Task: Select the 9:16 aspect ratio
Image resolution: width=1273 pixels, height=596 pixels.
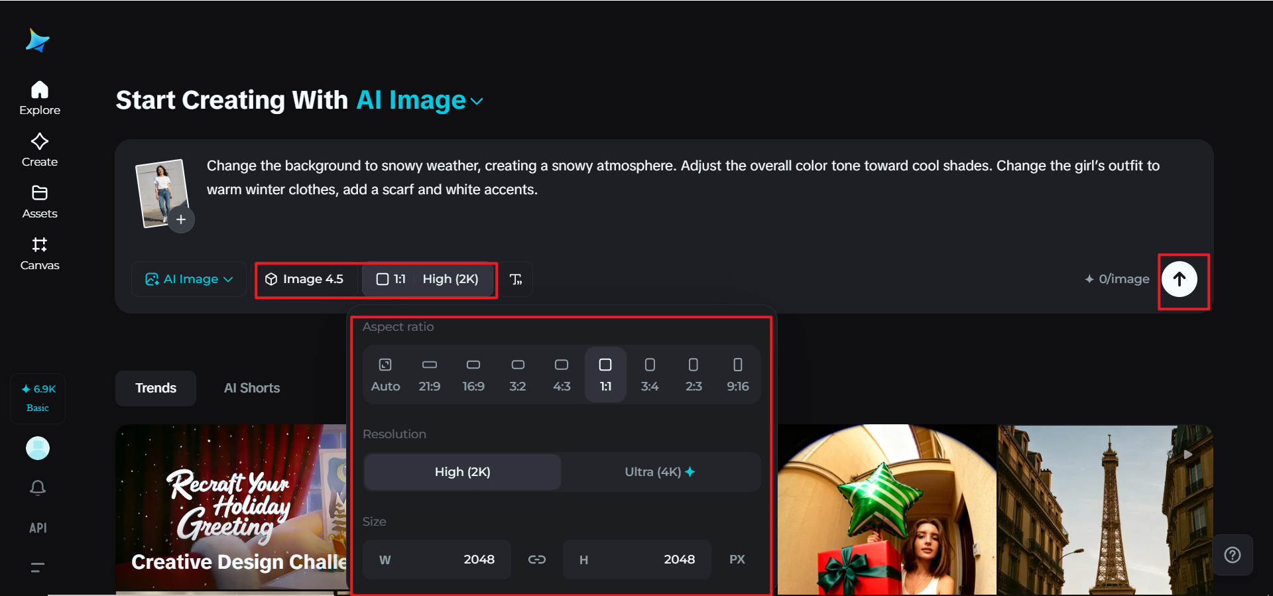Action: 738,375
